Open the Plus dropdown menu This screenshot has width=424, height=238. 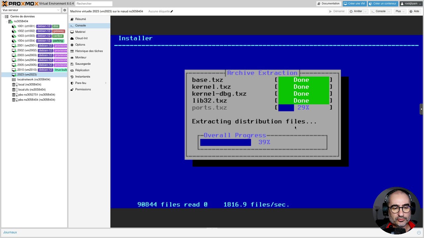point(399,11)
